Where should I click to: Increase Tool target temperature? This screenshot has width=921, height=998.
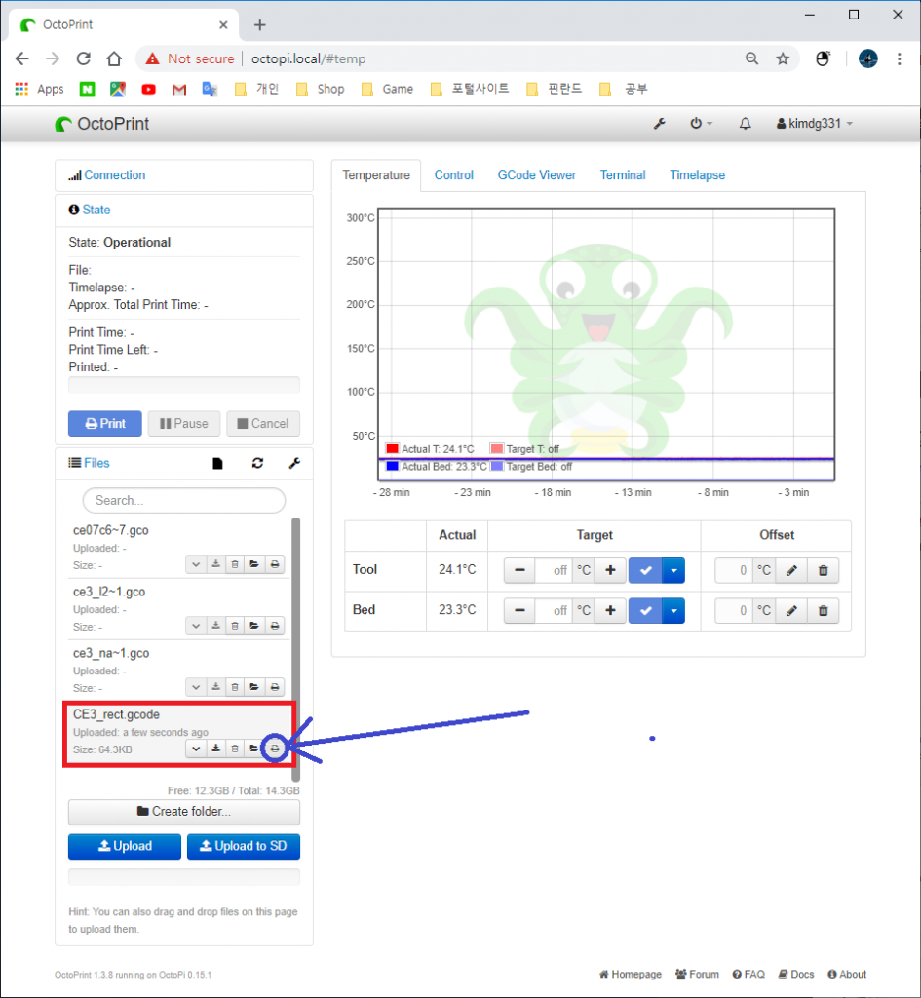point(610,570)
